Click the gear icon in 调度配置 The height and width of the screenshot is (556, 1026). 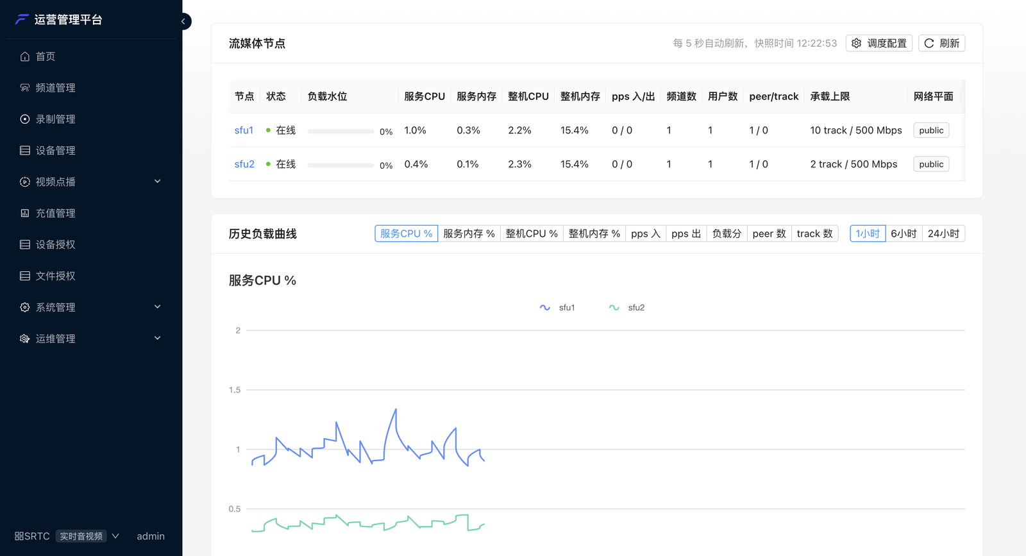(857, 43)
